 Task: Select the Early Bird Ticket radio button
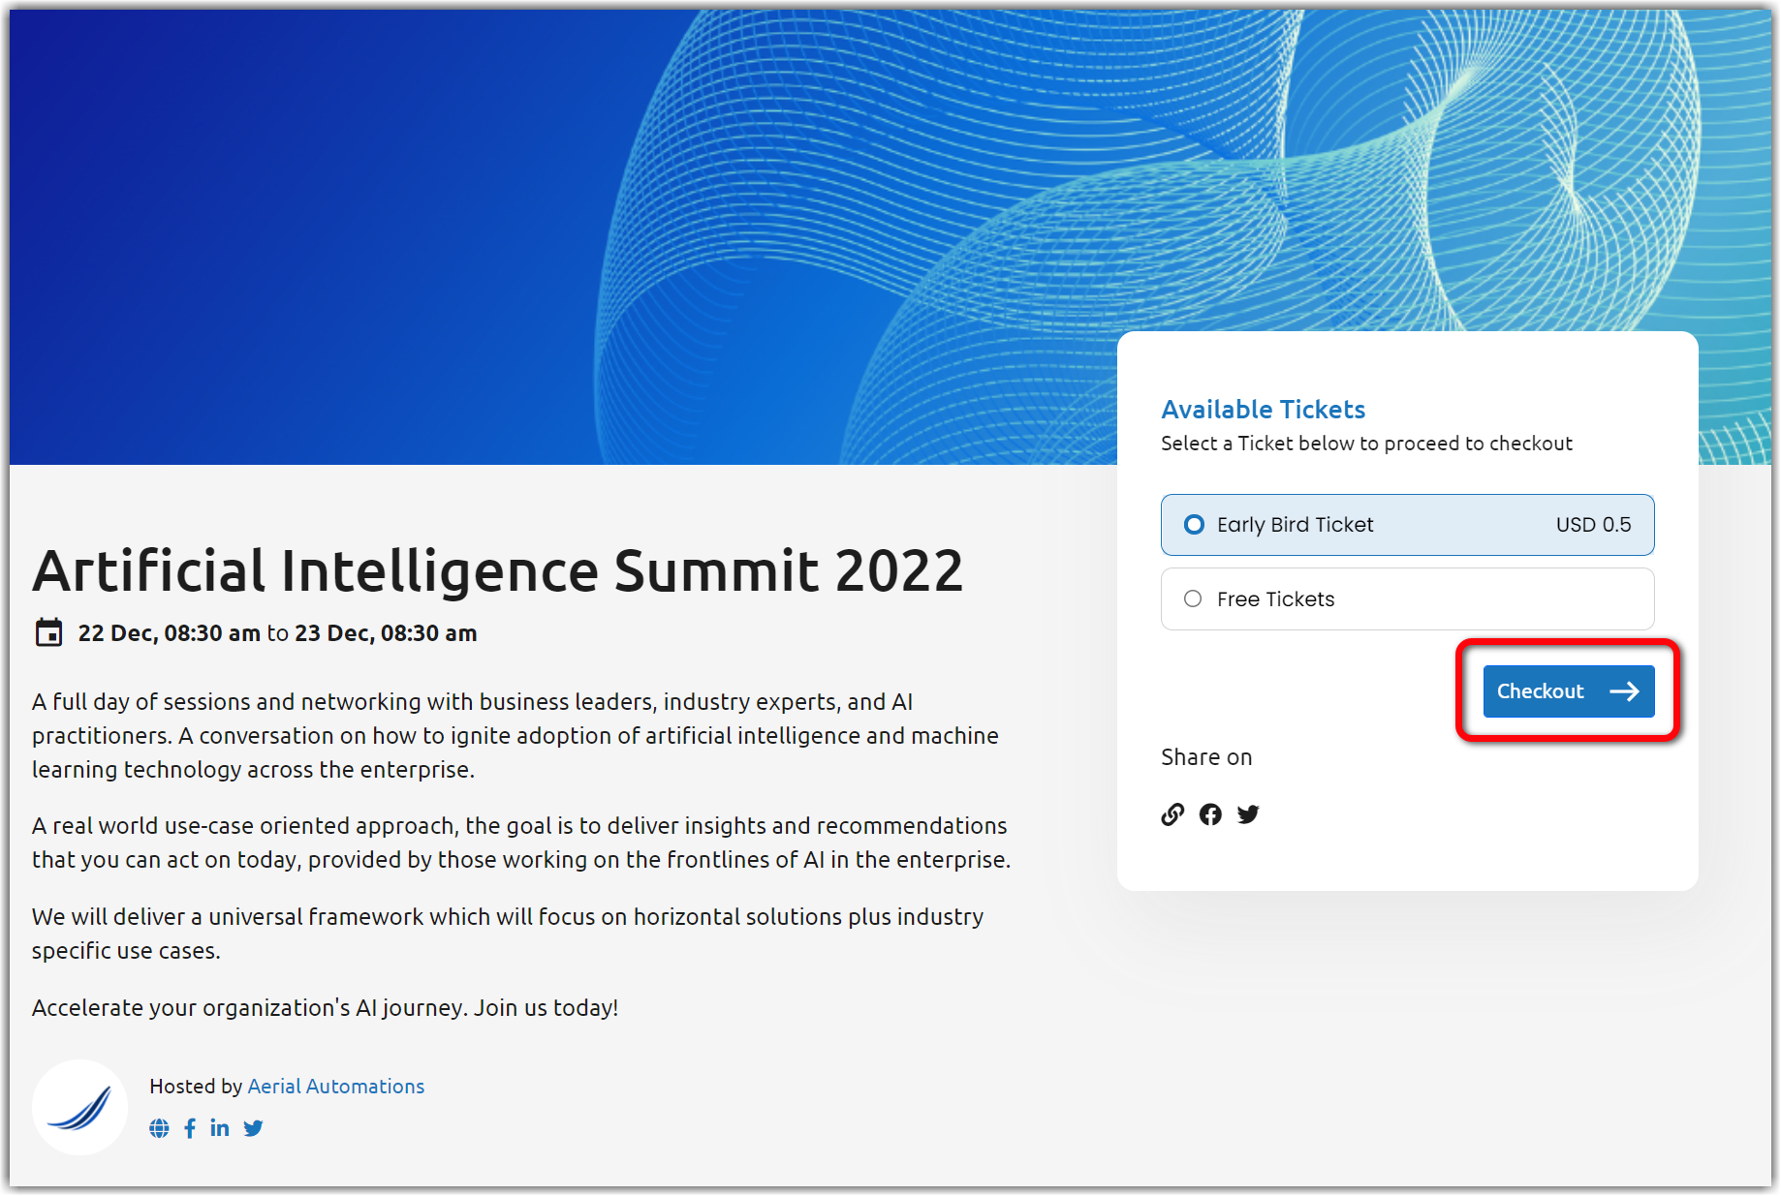[1194, 525]
